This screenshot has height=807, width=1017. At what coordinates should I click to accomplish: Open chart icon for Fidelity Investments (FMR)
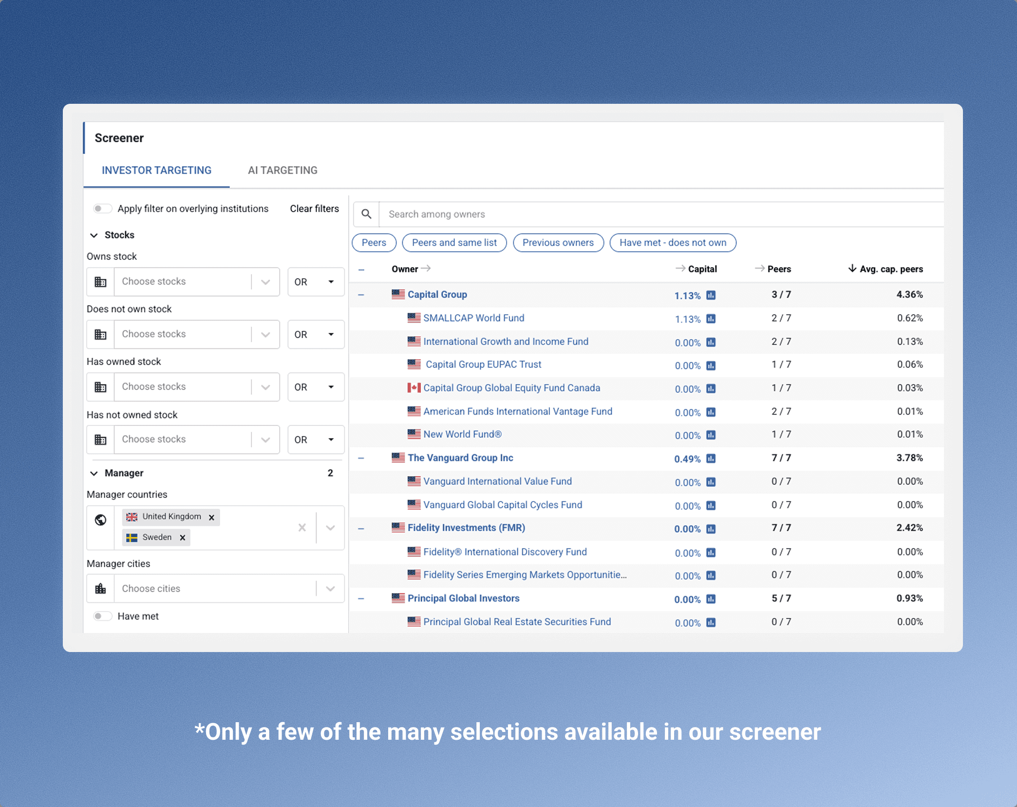tap(711, 529)
